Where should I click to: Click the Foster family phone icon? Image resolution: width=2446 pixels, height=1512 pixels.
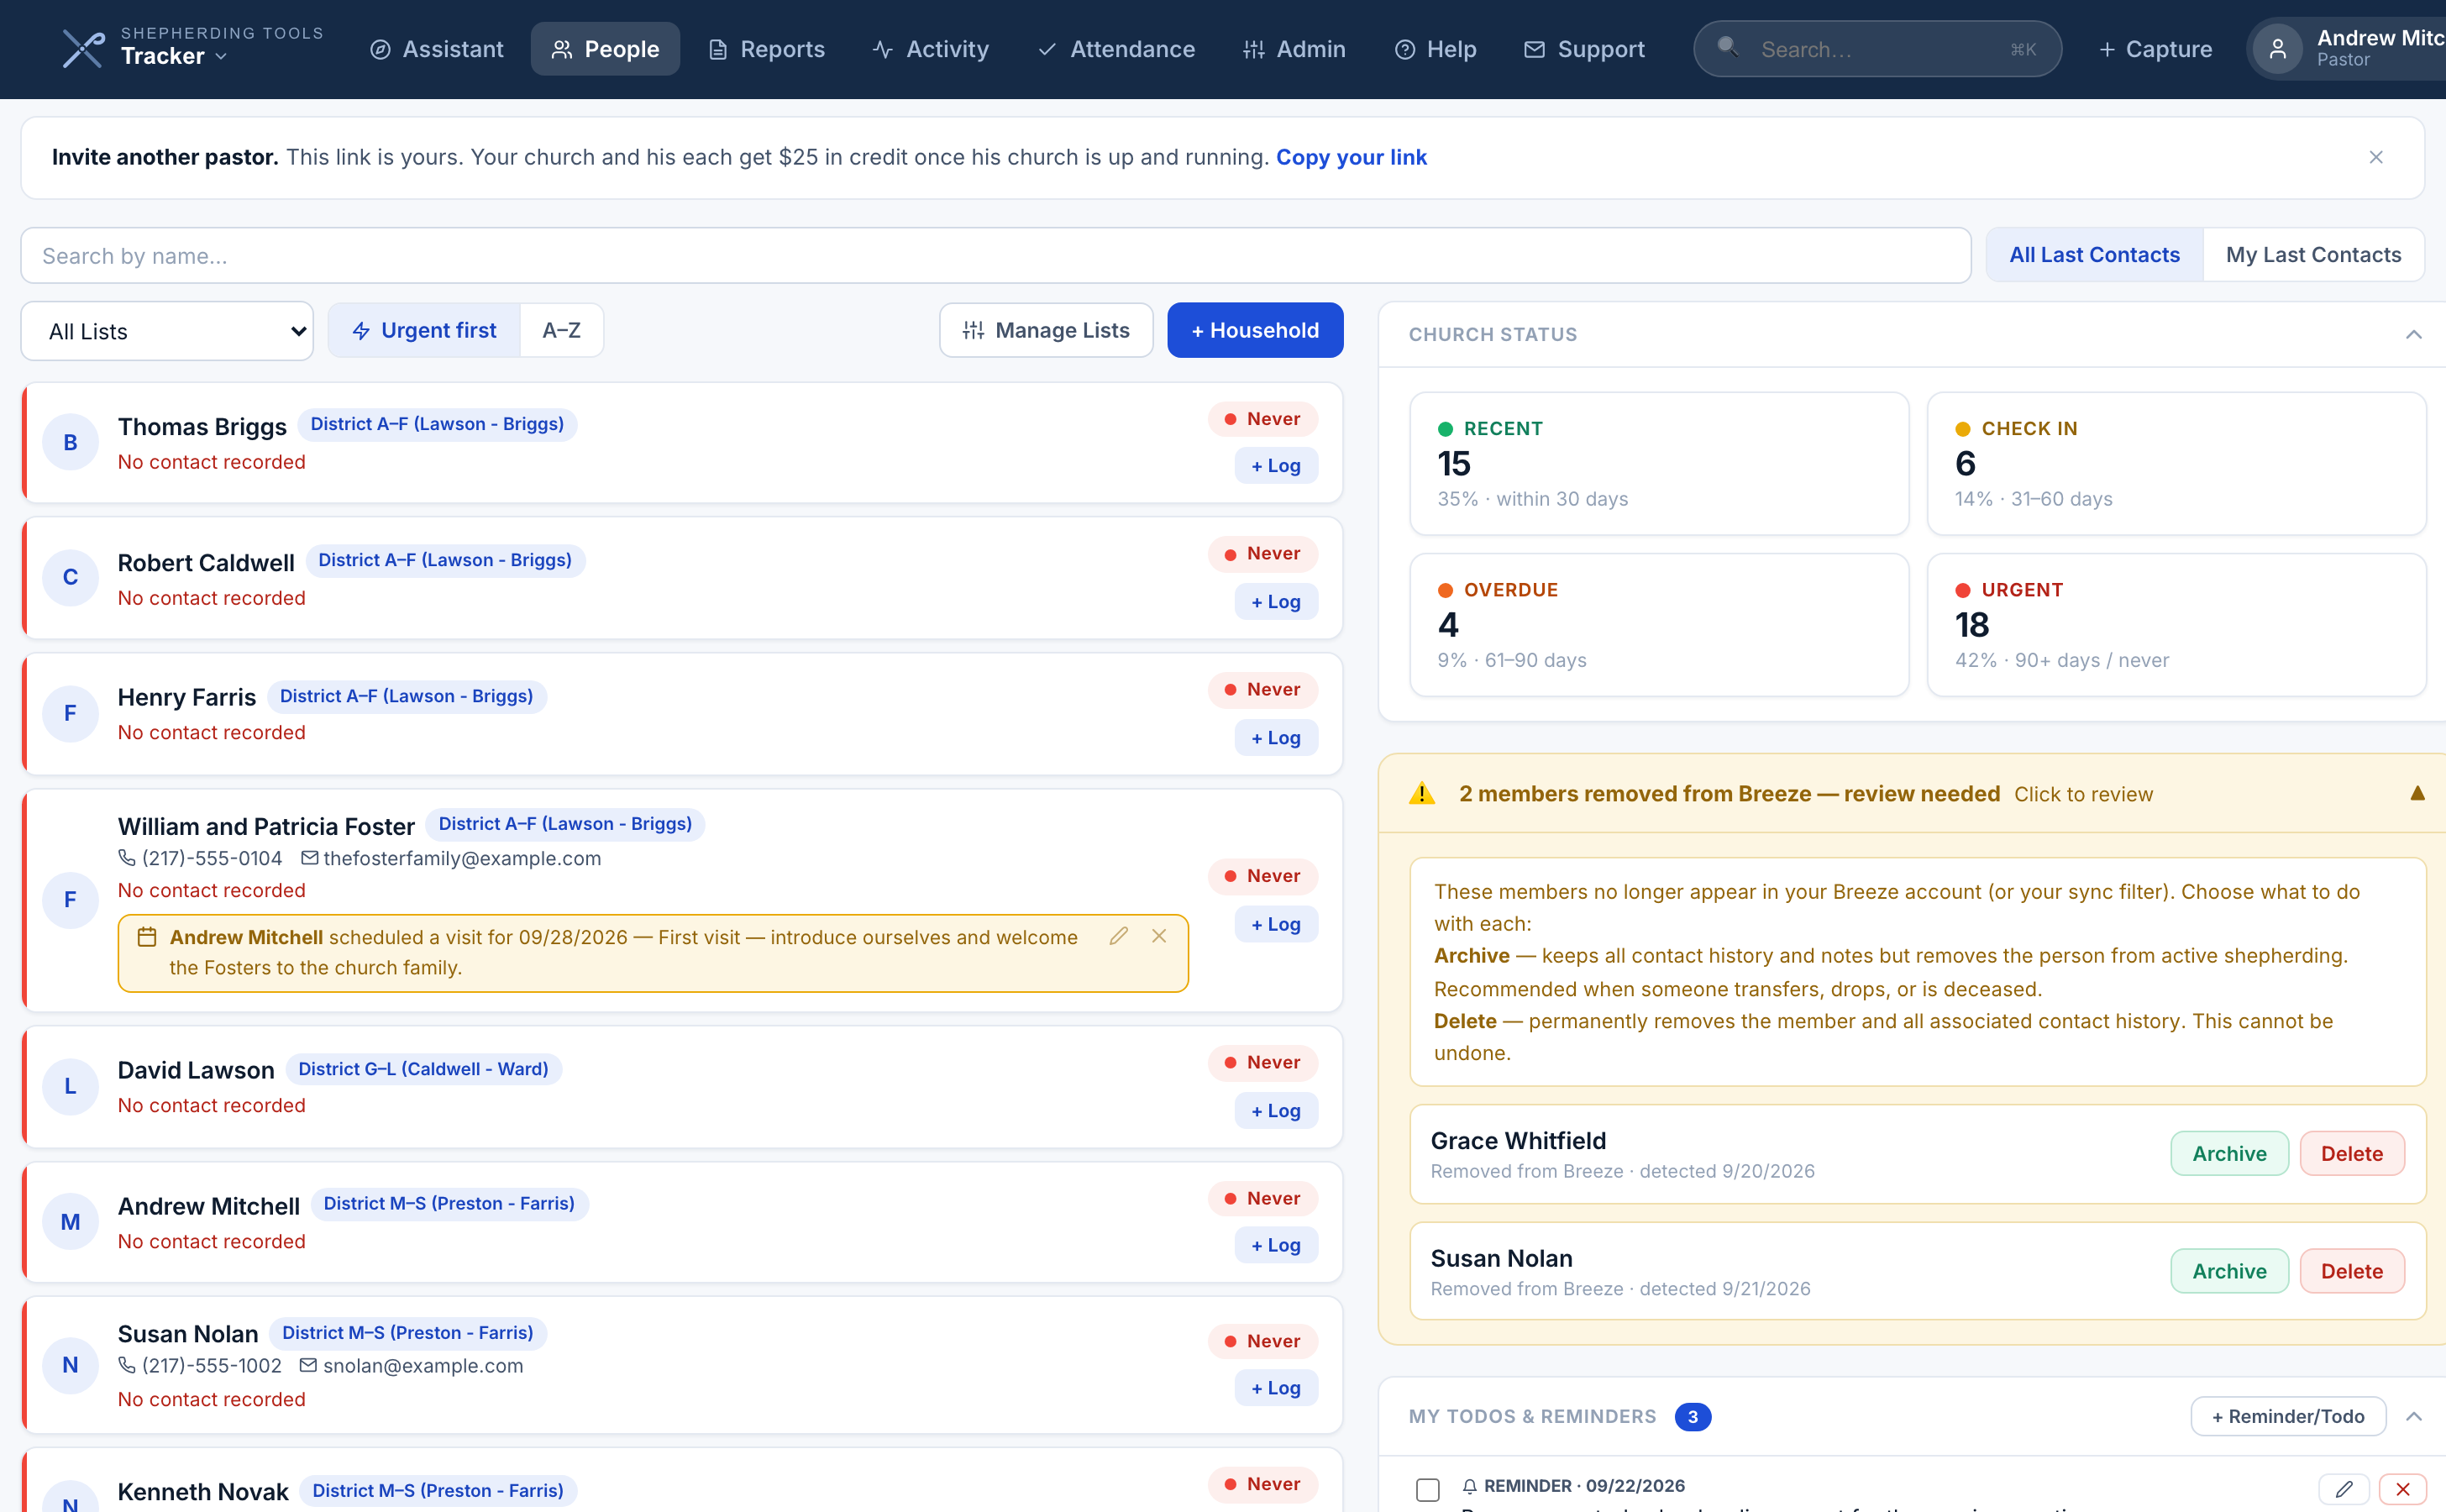[x=127, y=858]
